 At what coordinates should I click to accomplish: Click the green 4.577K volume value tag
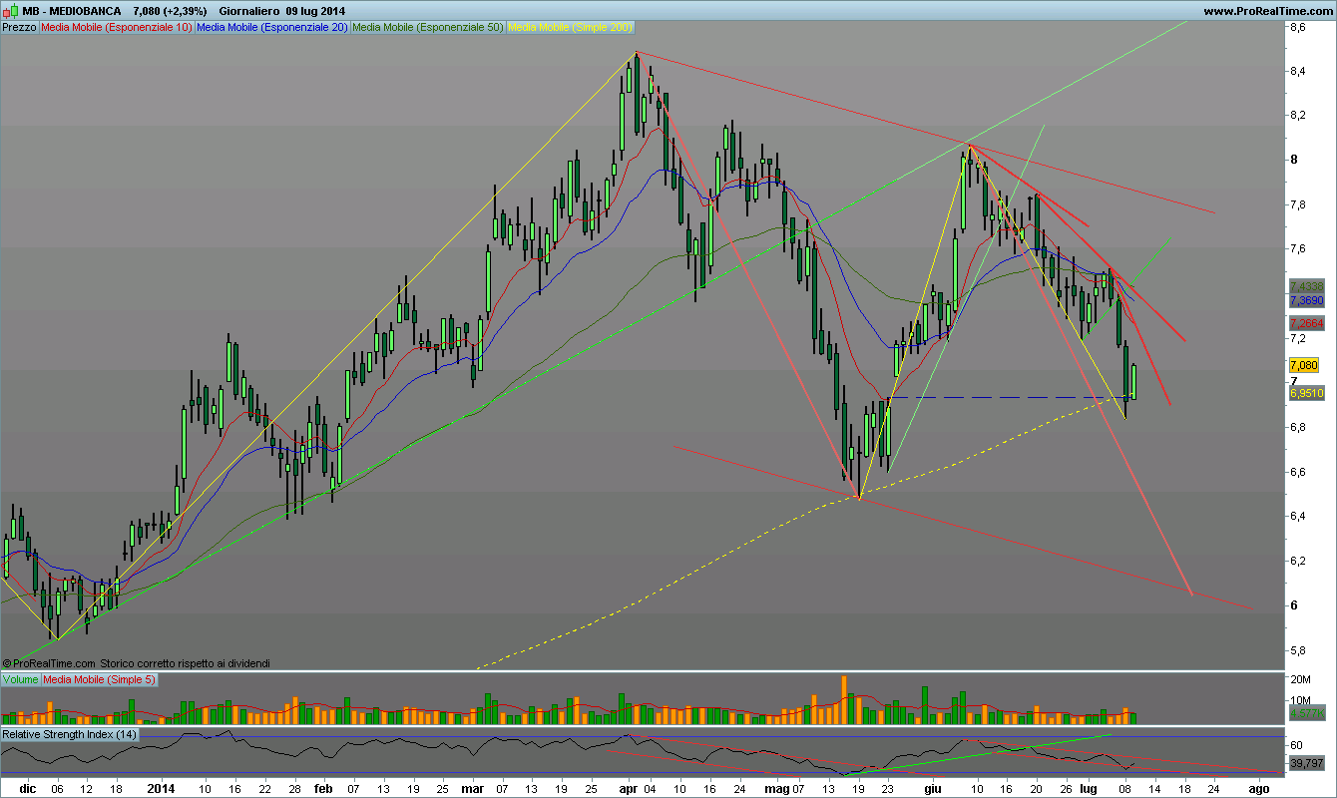coord(1307,714)
